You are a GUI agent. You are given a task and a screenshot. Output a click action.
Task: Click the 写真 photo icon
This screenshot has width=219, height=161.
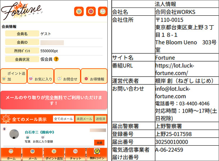tap(28, 137)
